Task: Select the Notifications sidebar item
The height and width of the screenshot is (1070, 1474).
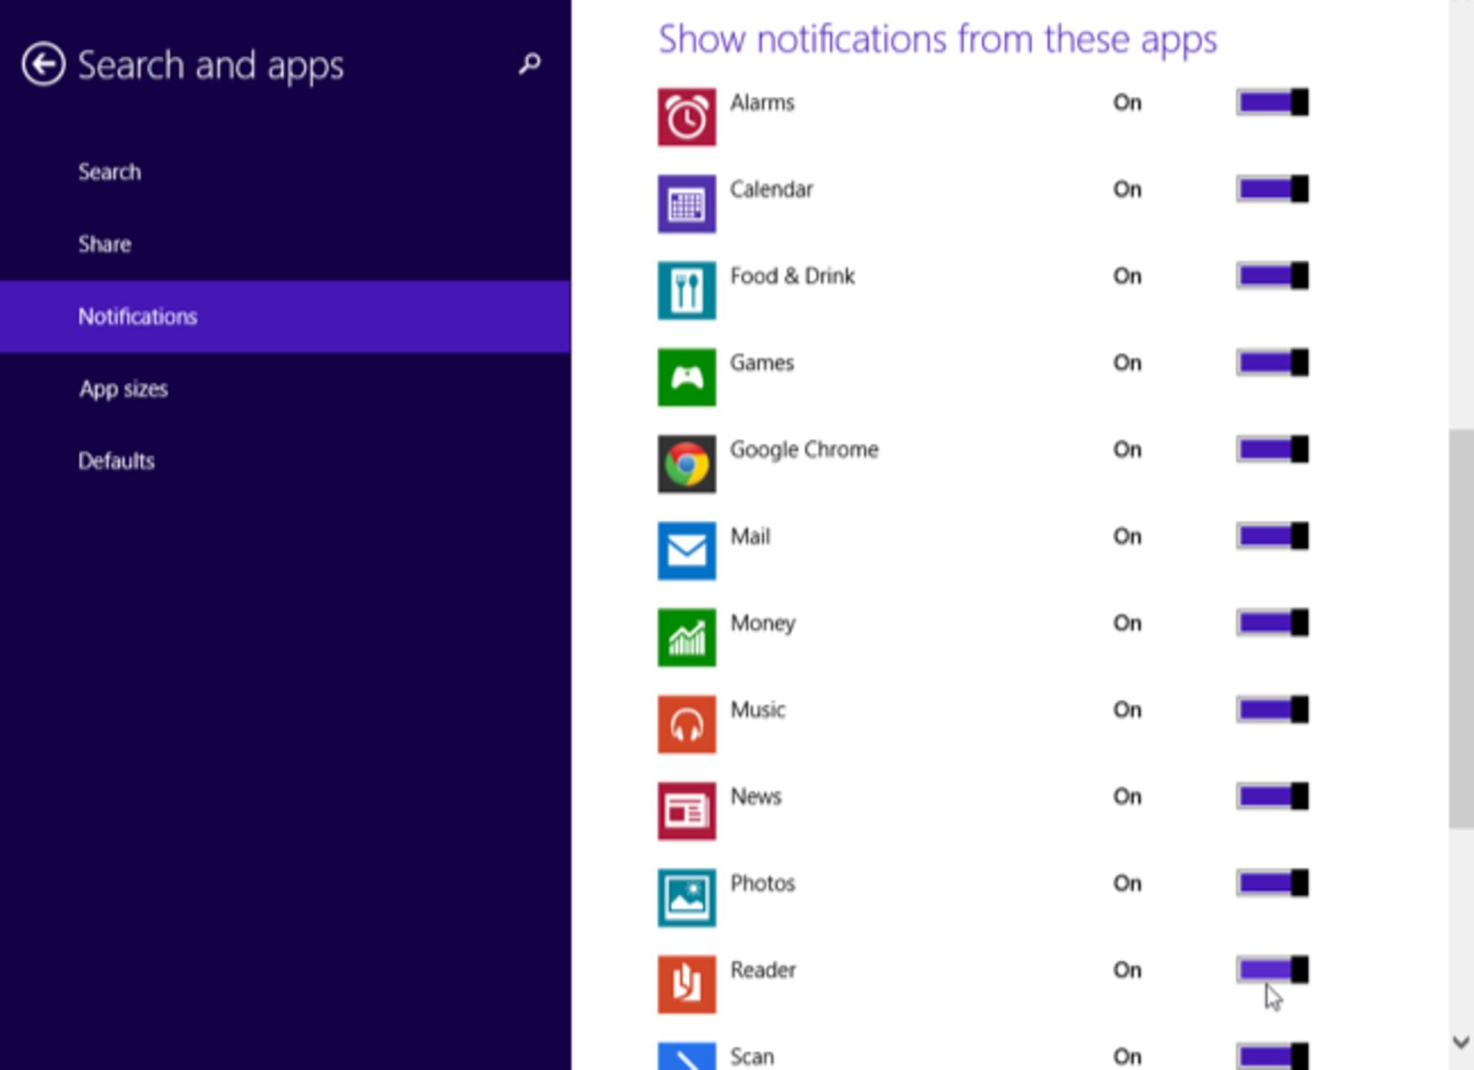Action: click(x=285, y=316)
